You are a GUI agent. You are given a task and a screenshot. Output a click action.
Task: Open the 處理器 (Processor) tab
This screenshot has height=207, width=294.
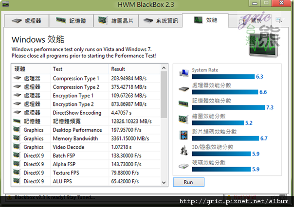[27, 21]
